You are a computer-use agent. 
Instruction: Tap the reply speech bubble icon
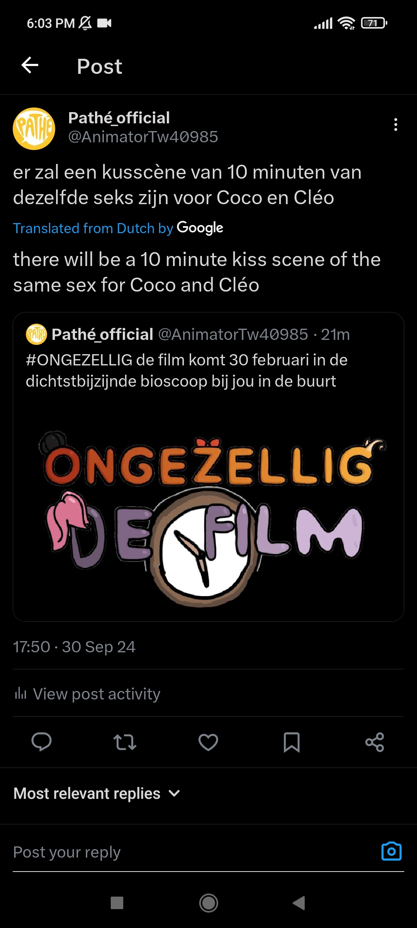point(41,742)
